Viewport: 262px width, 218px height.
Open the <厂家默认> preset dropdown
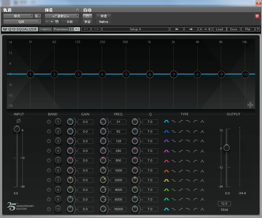[62, 16]
